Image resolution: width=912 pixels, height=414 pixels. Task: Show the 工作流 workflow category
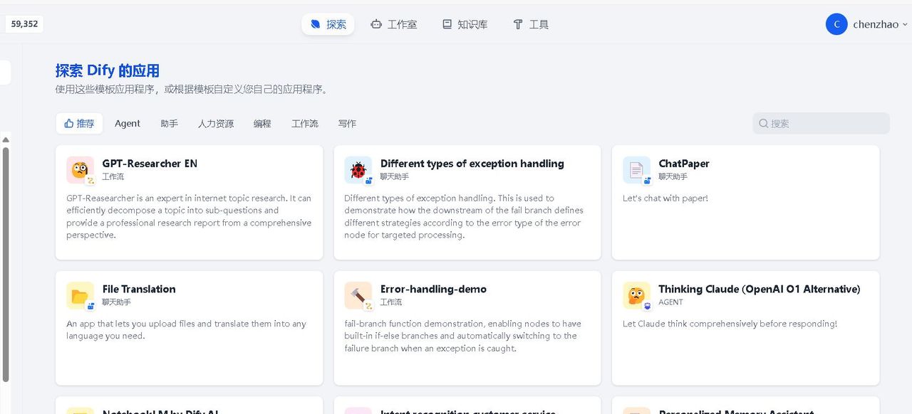pyautogui.click(x=305, y=124)
